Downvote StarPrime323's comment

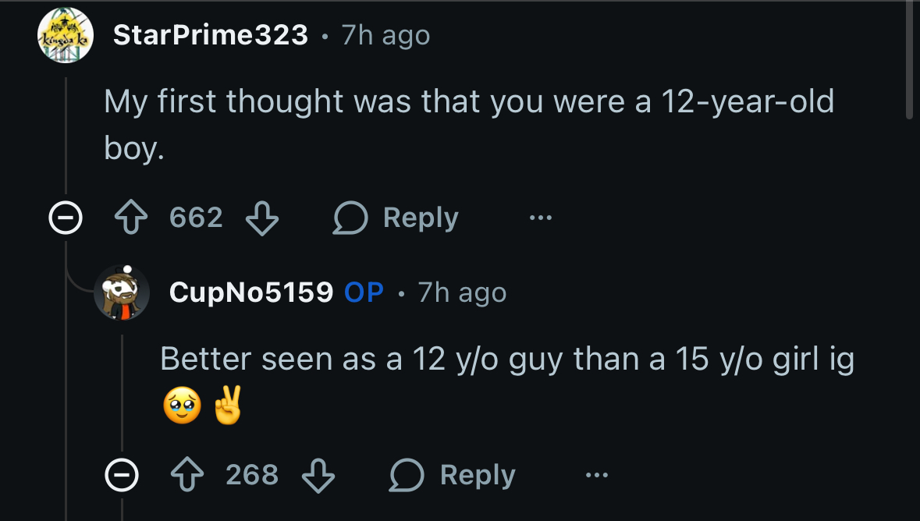pyautogui.click(x=262, y=218)
